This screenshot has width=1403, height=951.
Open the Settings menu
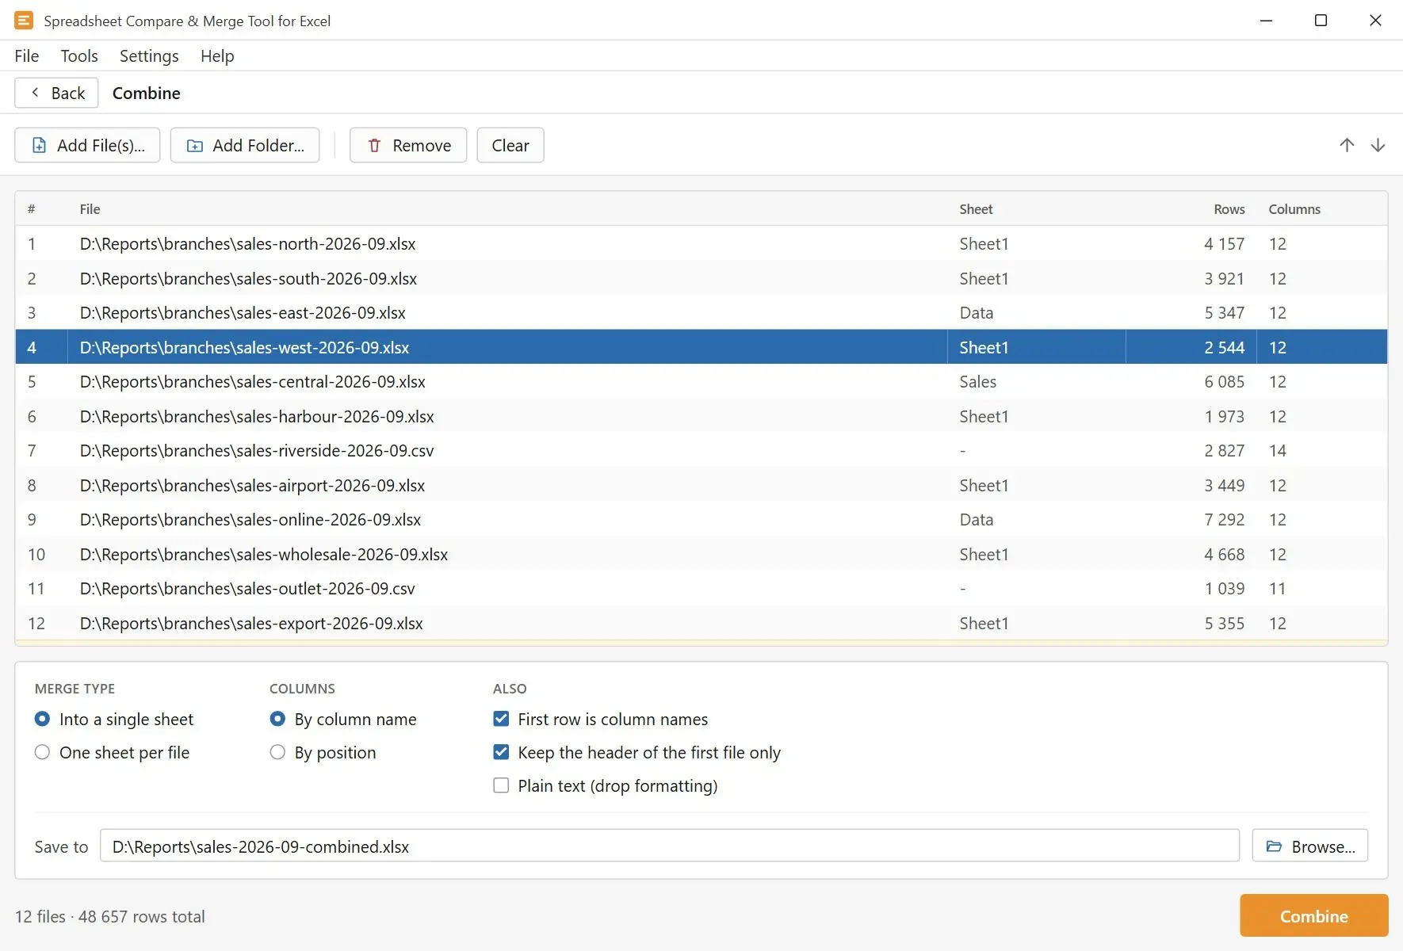pyautogui.click(x=149, y=55)
